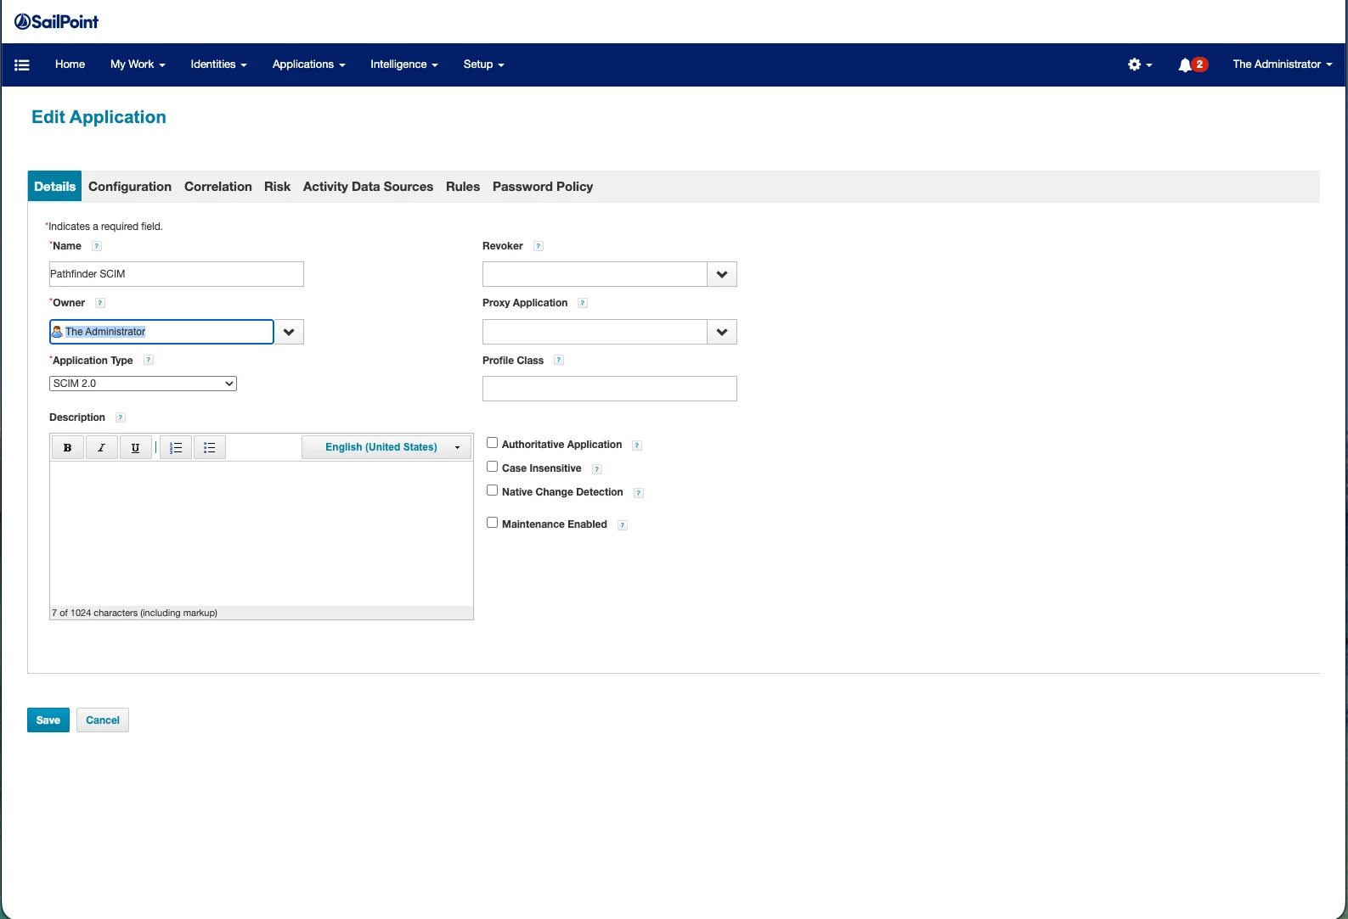Apply italic formatting in Description editor

coord(102,447)
